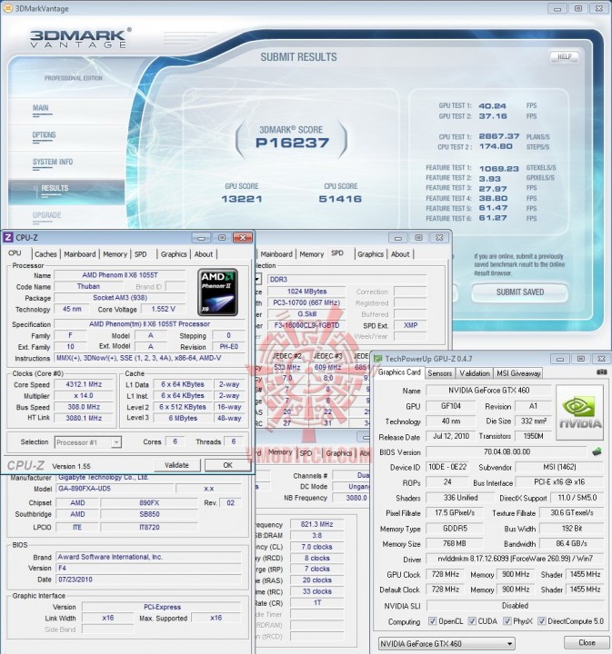Click the 3DMark score P16237

click(x=292, y=144)
